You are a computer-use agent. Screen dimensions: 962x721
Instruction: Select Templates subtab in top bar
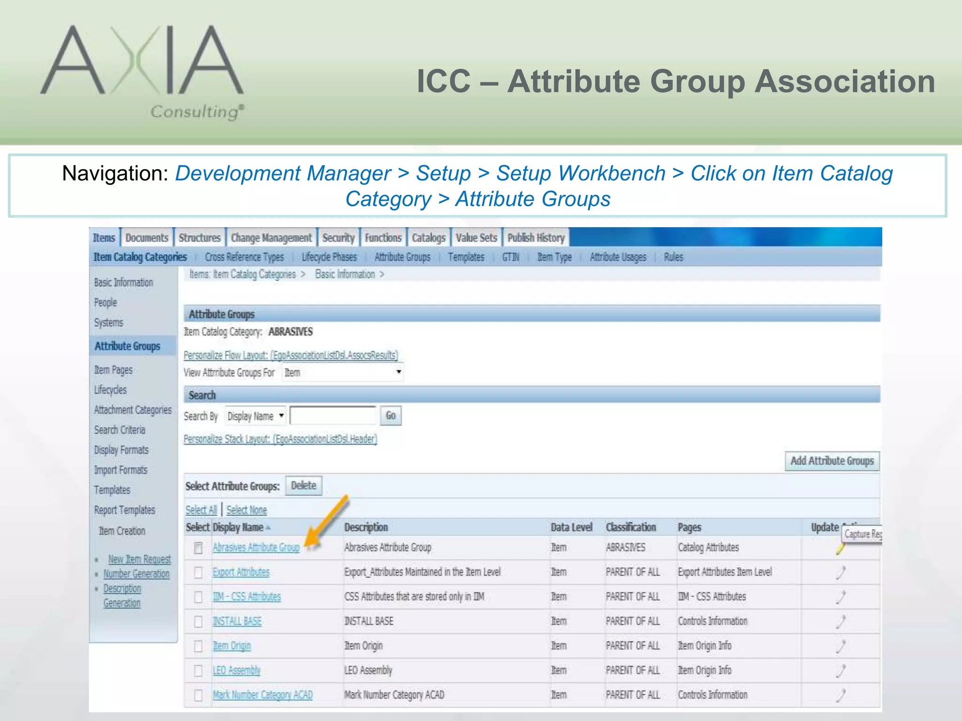(x=466, y=257)
